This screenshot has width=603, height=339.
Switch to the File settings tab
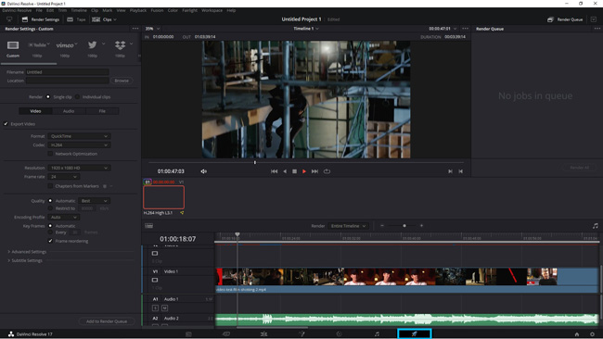tap(102, 111)
